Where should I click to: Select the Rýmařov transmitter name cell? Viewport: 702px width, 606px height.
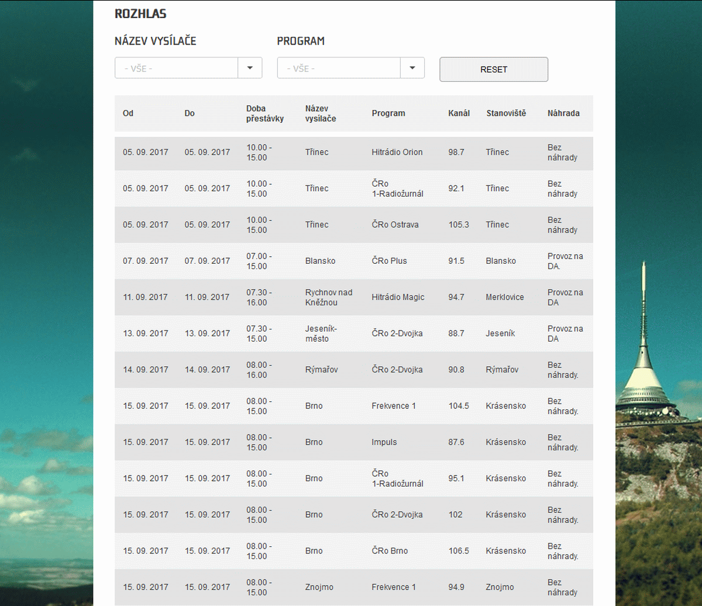click(321, 370)
